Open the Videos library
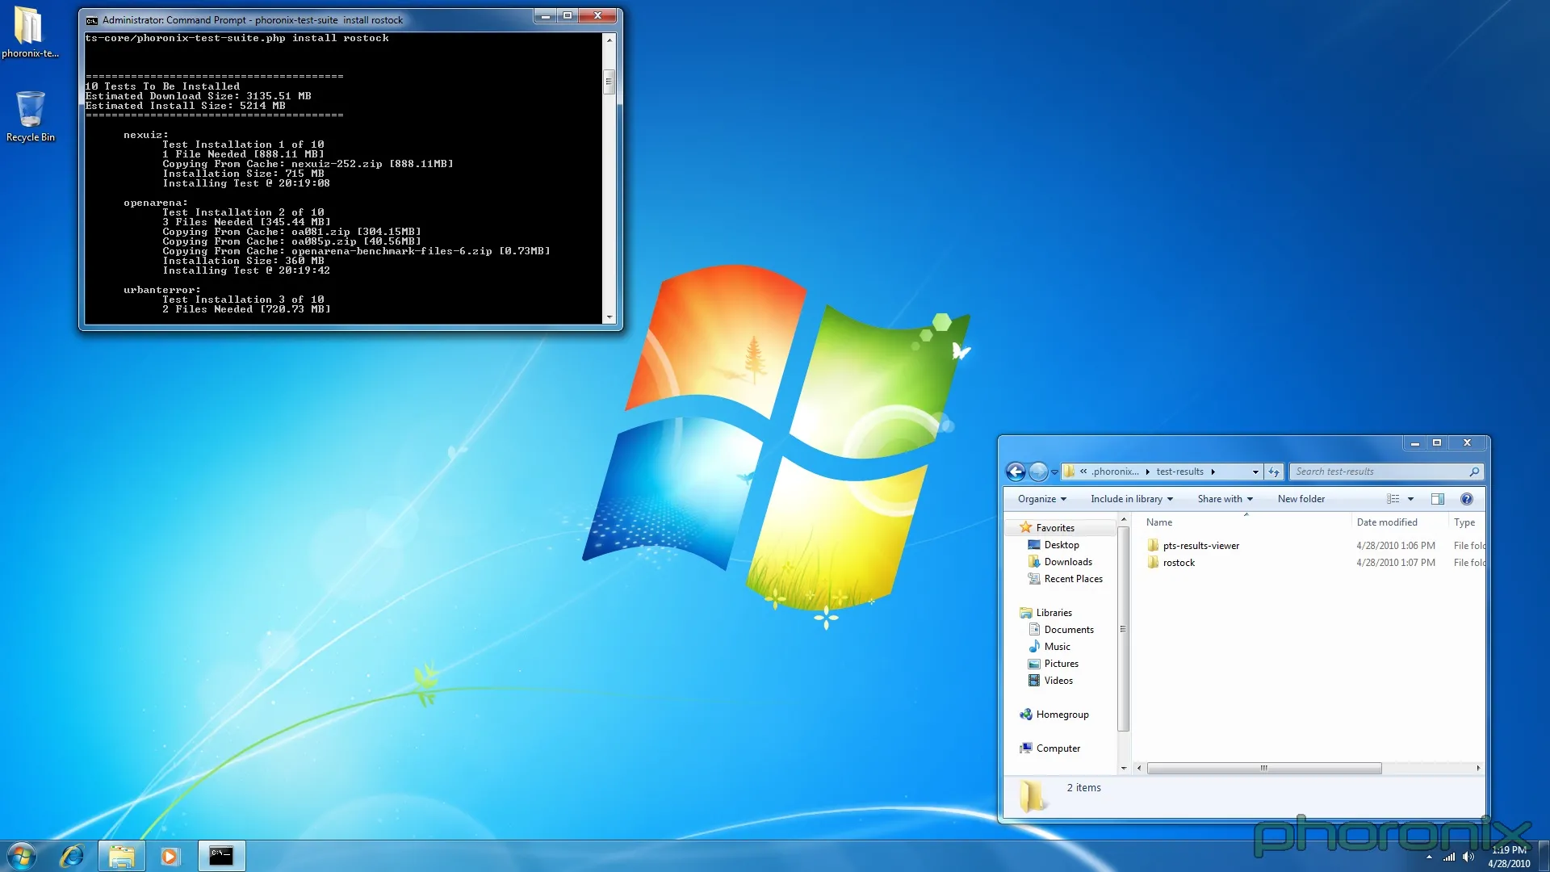 [1058, 681]
